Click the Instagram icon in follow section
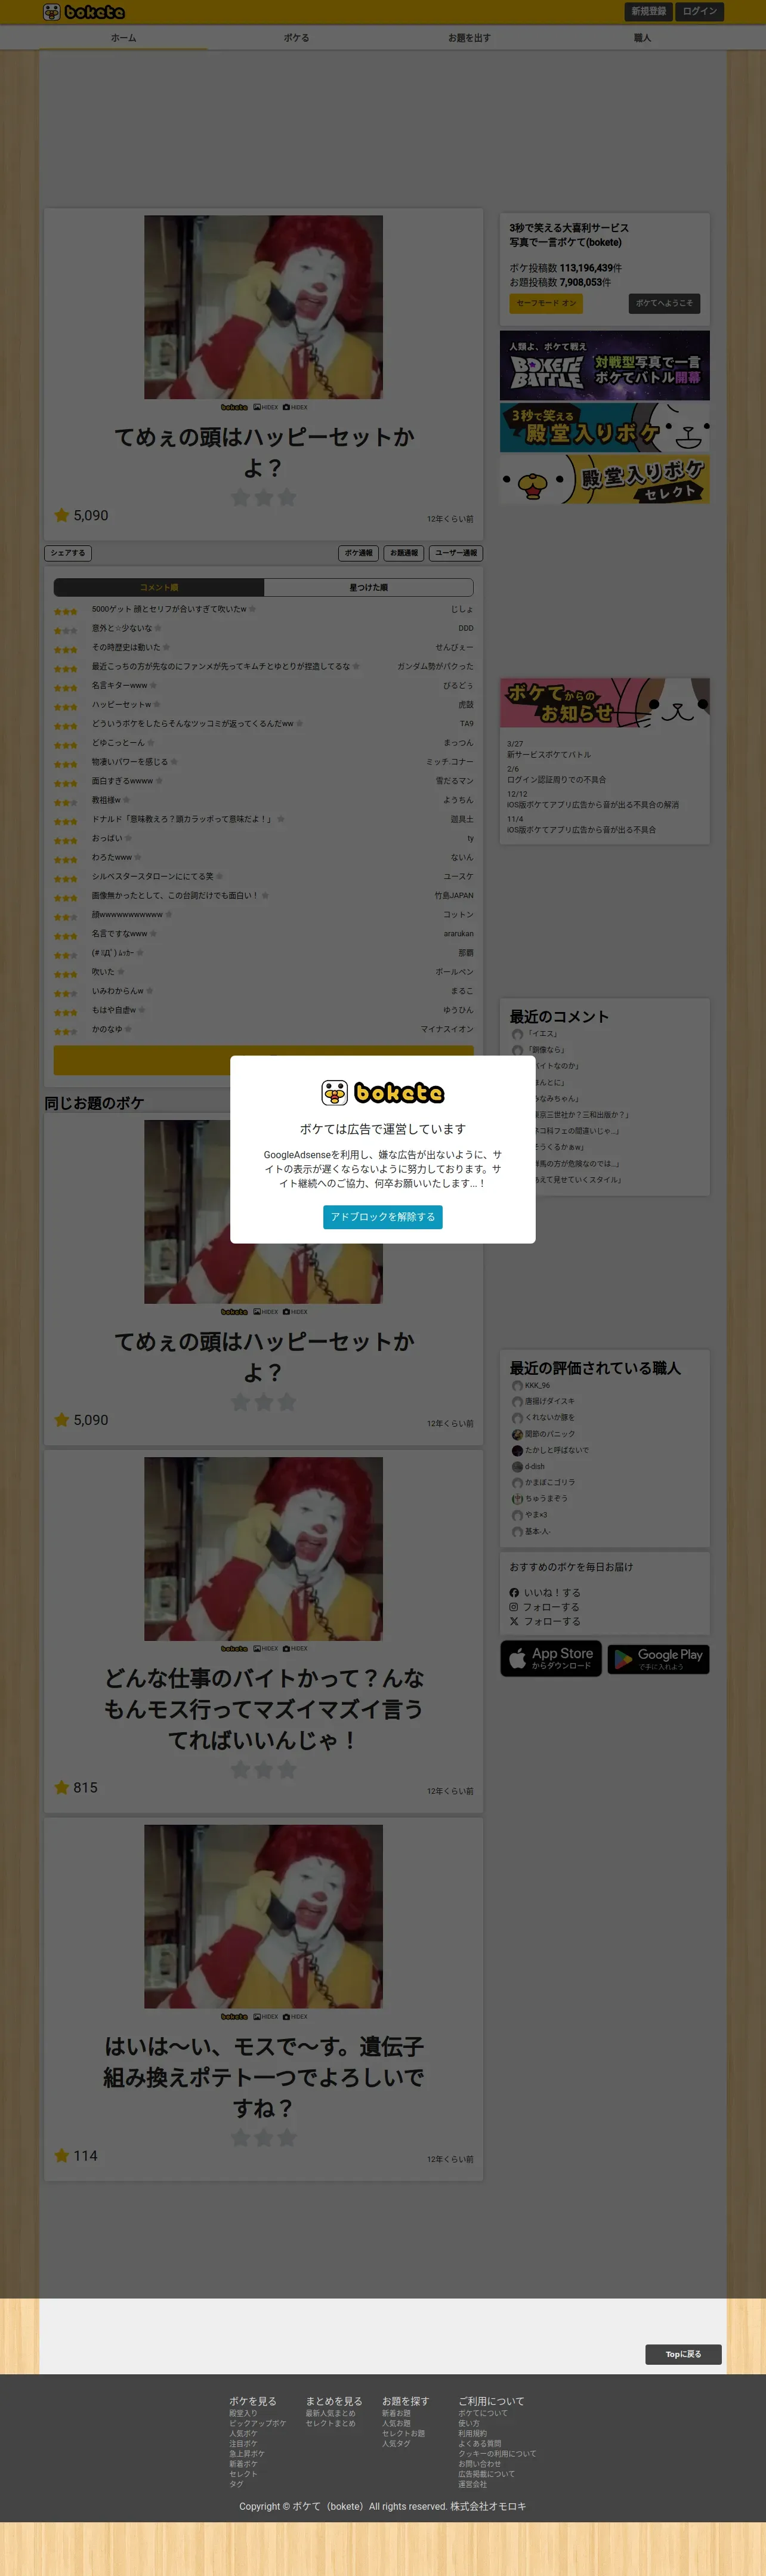This screenshot has height=2576, width=766. coord(514,1607)
